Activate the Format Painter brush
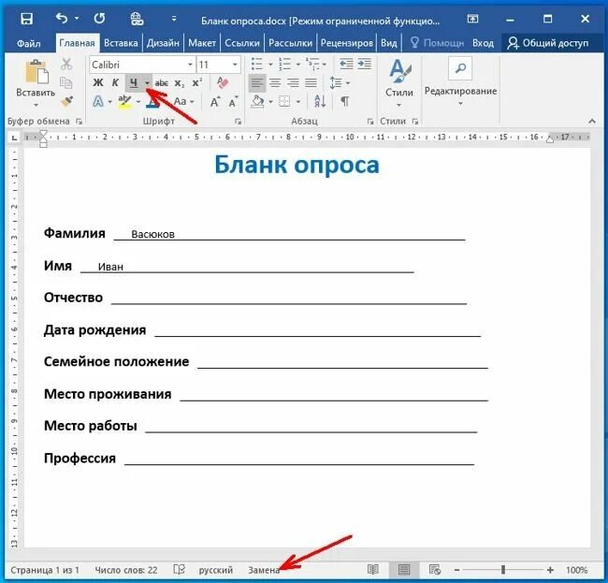 (66, 101)
